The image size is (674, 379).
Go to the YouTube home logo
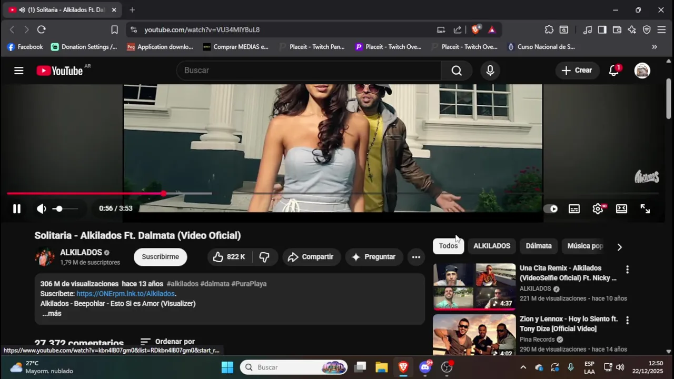pyautogui.click(x=60, y=71)
